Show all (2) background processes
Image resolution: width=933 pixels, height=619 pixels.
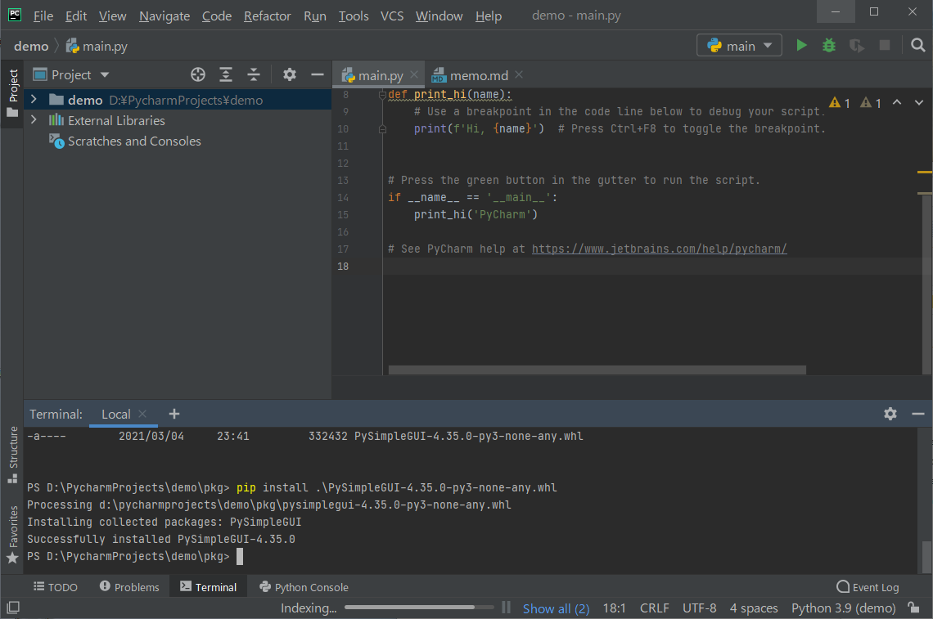556,608
